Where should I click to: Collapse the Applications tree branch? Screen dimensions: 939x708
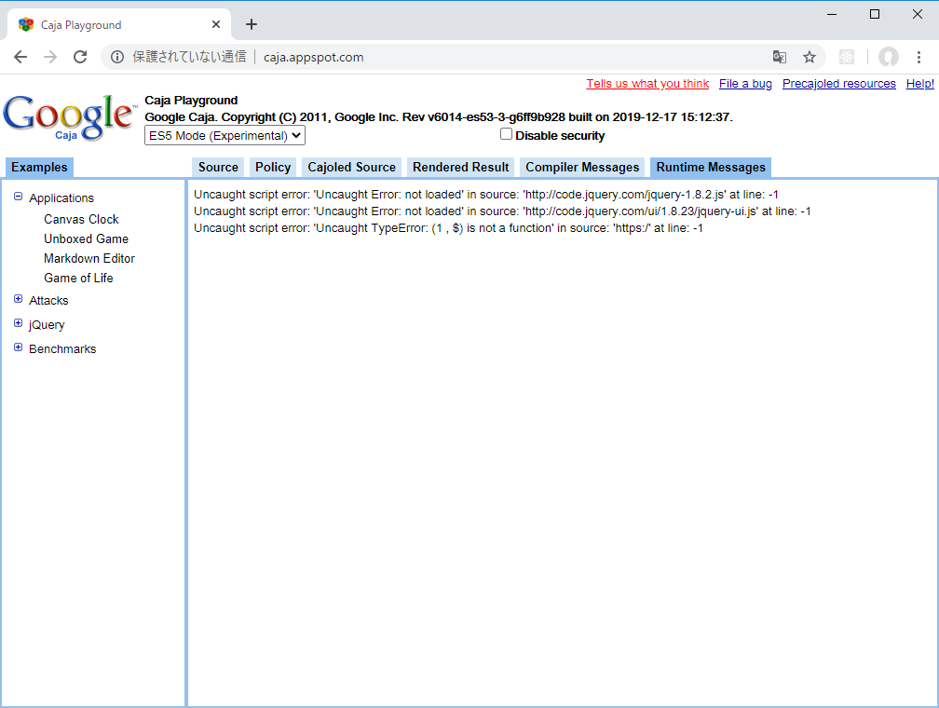tap(17, 197)
